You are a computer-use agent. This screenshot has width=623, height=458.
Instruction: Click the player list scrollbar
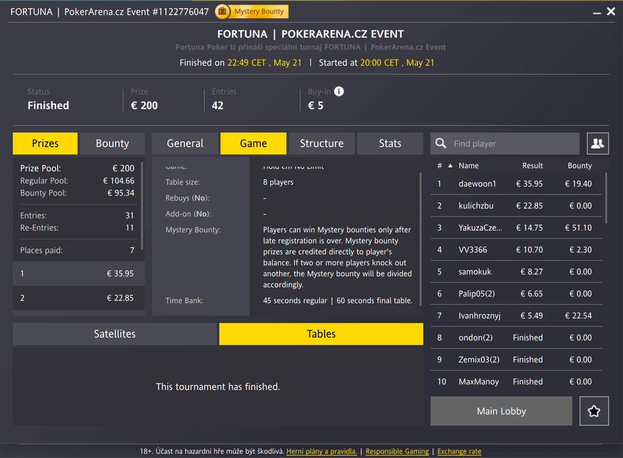(x=606, y=198)
